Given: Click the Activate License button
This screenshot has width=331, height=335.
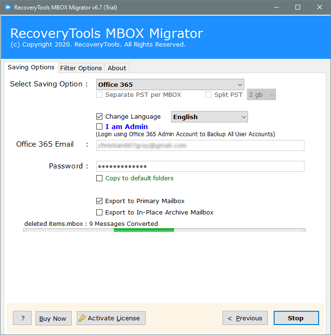Looking at the screenshot, I should click(111, 318).
